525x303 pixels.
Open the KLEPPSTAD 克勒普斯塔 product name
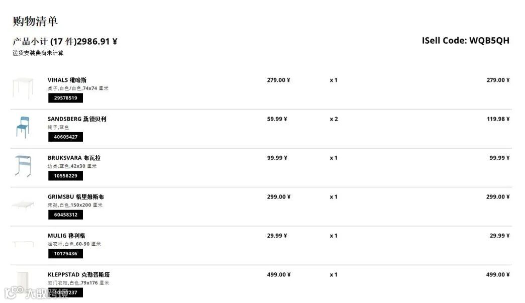[x=79, y=274]
